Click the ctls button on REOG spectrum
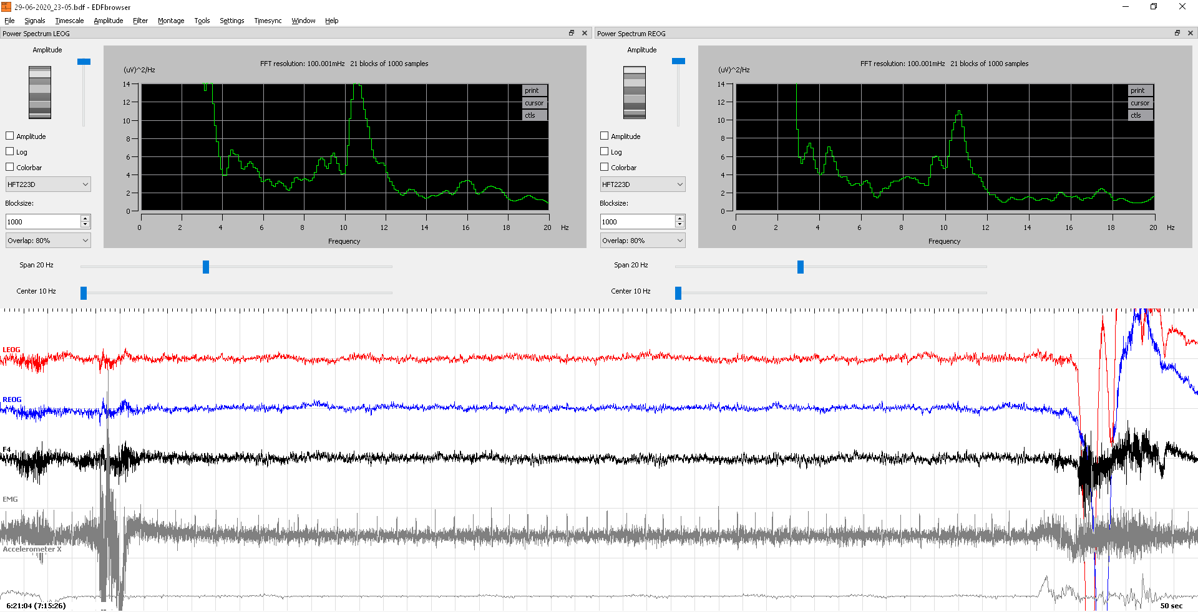The height and width of the screenshot is (612, 1198). (x=1141, y=115)
